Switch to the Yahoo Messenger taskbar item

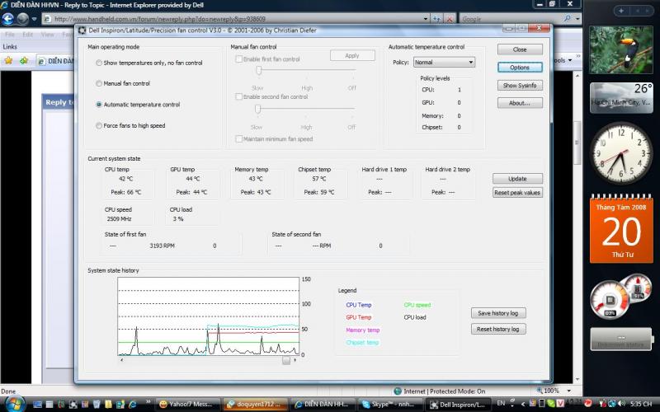click(x=186, y=405)
